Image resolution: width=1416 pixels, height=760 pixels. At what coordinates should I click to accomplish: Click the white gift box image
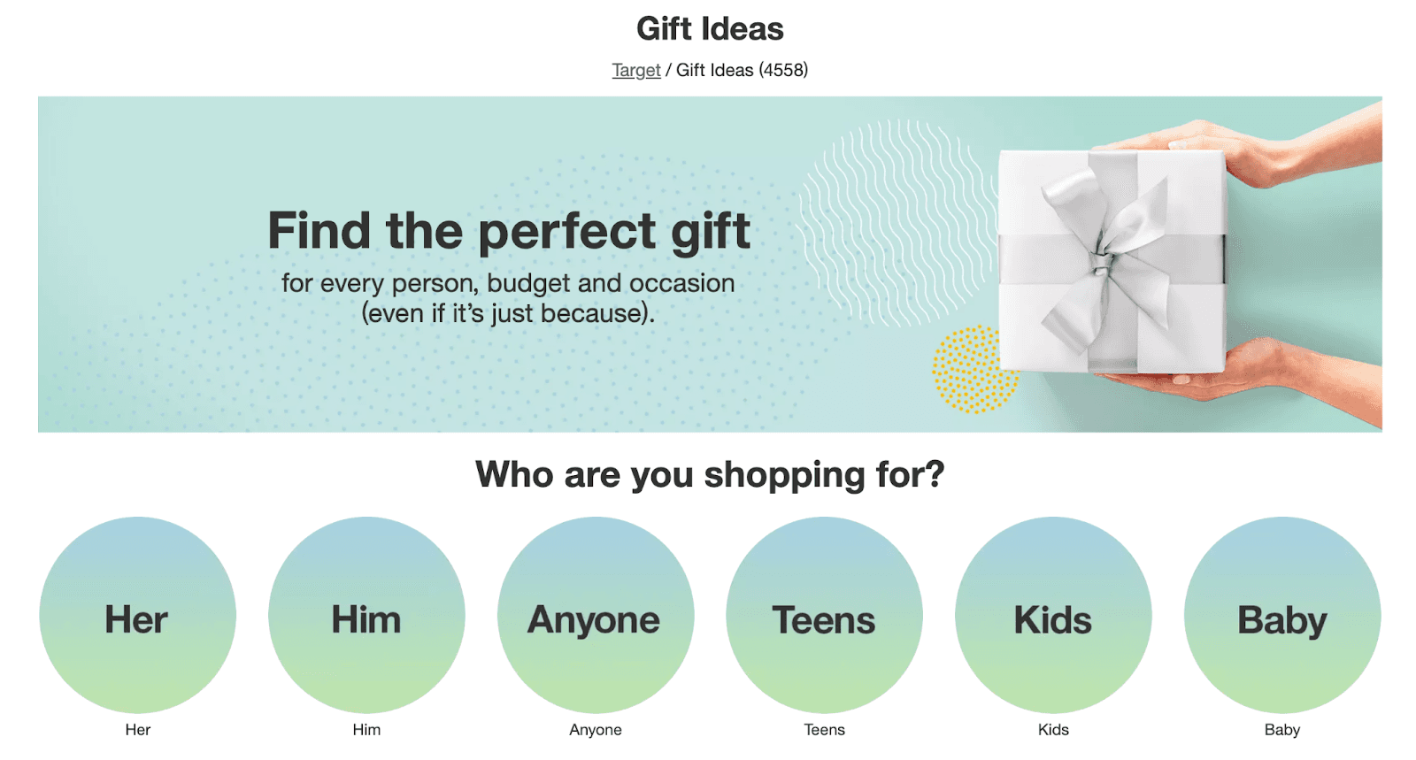pyautogui.click(x=1112, y=261)
